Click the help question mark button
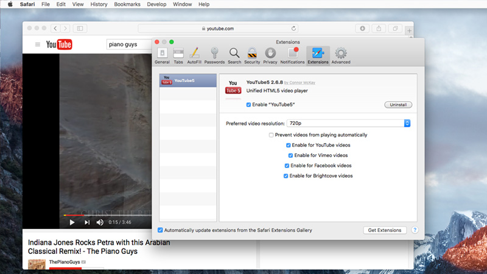This screenshot has width=487, height=274. tap(415, 230)
